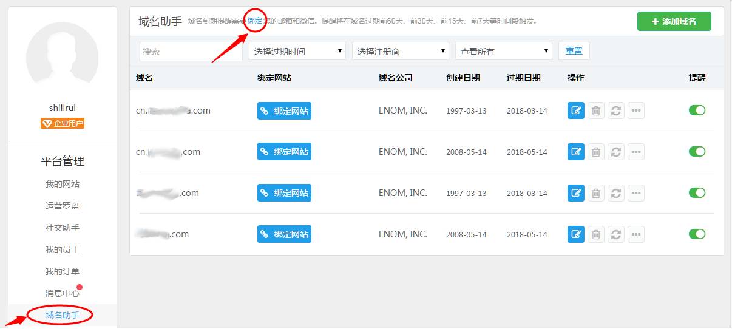
Task: Delete the last domain using its trash icon
Action: tap(596, 234)
